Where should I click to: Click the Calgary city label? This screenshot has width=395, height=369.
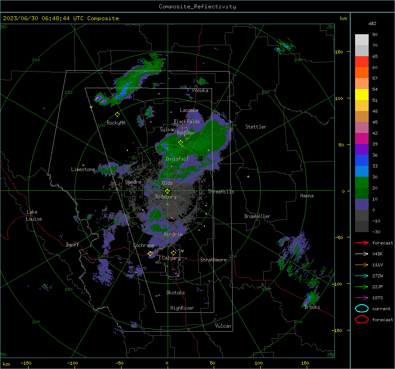pyautogui.click(x=171, y=258)
